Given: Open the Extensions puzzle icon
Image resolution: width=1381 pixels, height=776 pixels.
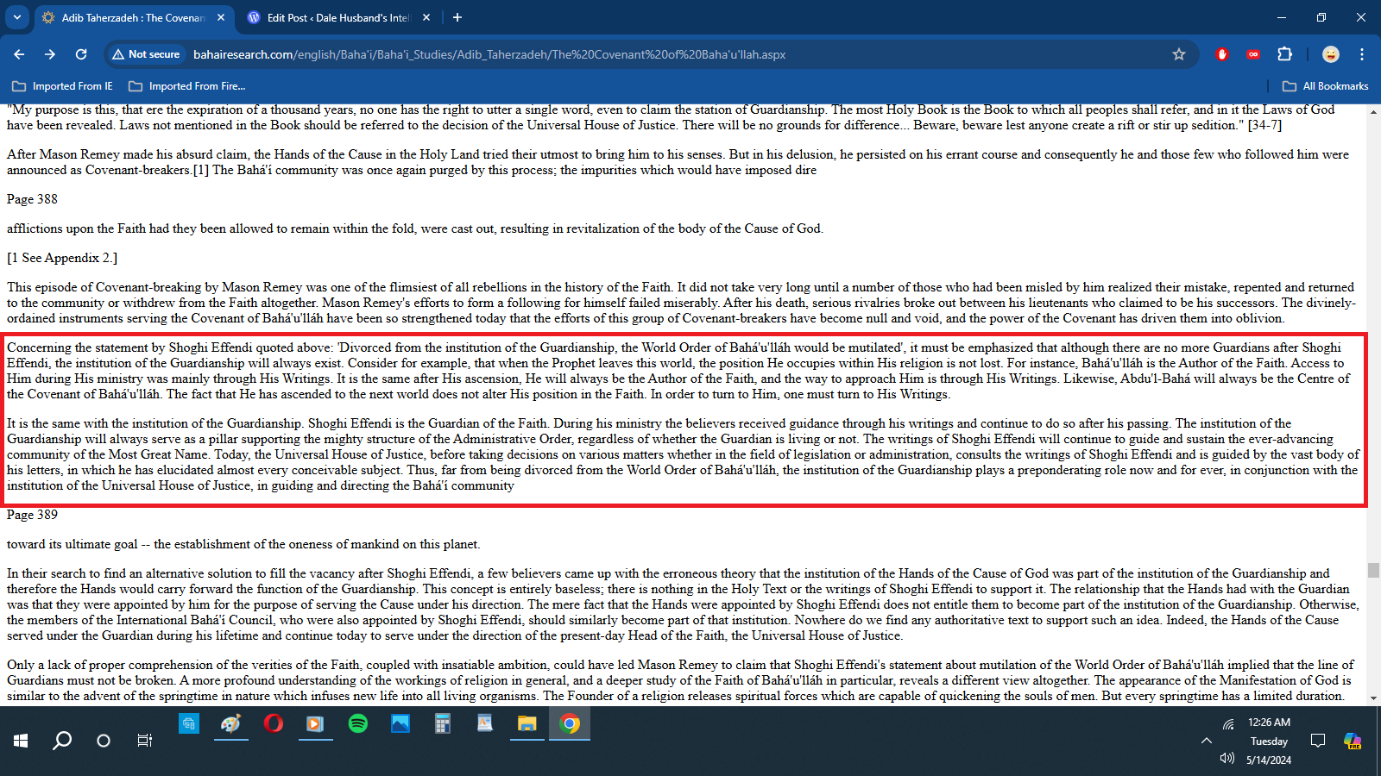Looking at the screenshot, I should click(x=1284, y=54).
